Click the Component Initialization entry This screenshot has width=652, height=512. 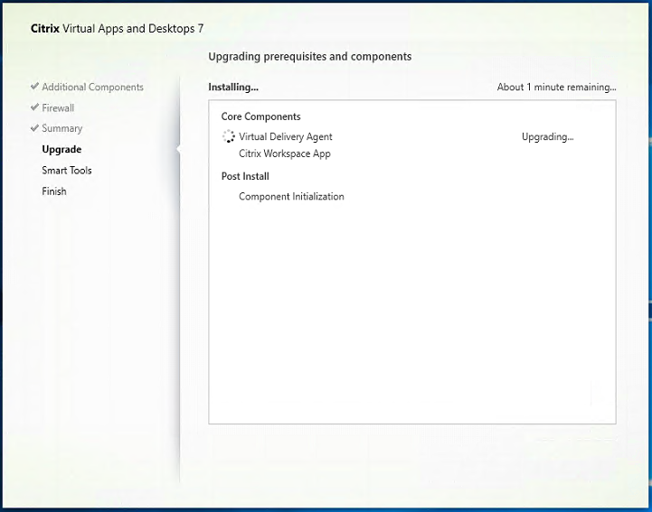(x=291, y=197)
